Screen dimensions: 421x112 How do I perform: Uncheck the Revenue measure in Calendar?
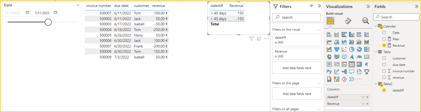[x=384, y=45]
